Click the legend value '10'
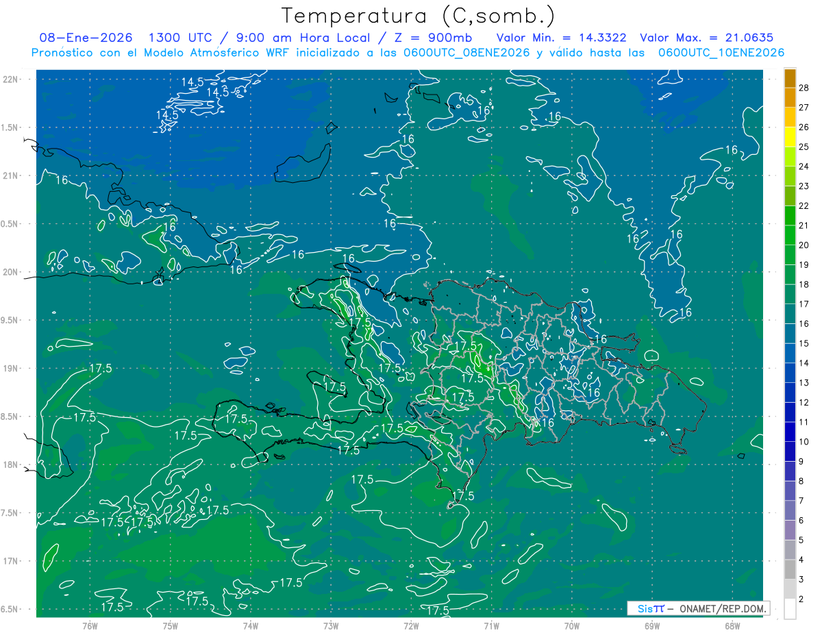822x635 pixels. (804, 442)
